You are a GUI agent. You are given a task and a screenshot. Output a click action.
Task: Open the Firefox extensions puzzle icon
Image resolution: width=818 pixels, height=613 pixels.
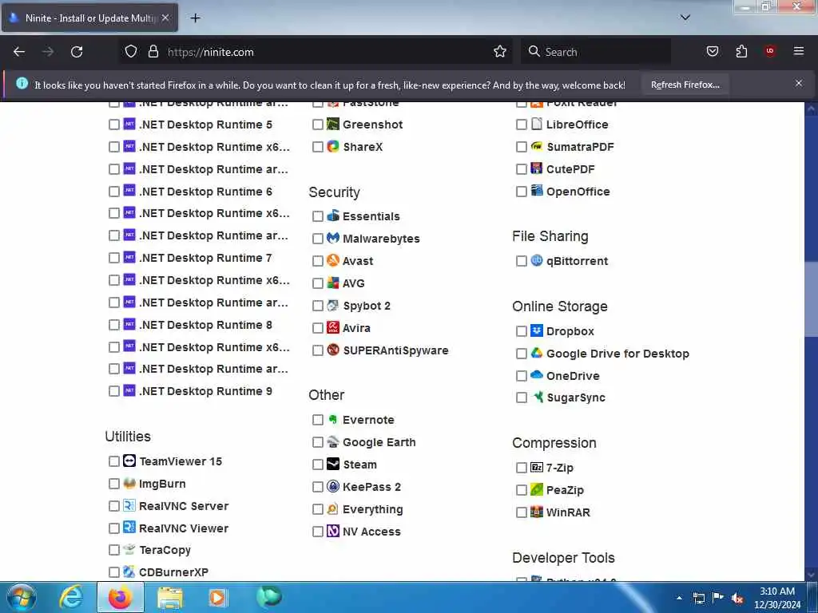click(741, 51)
